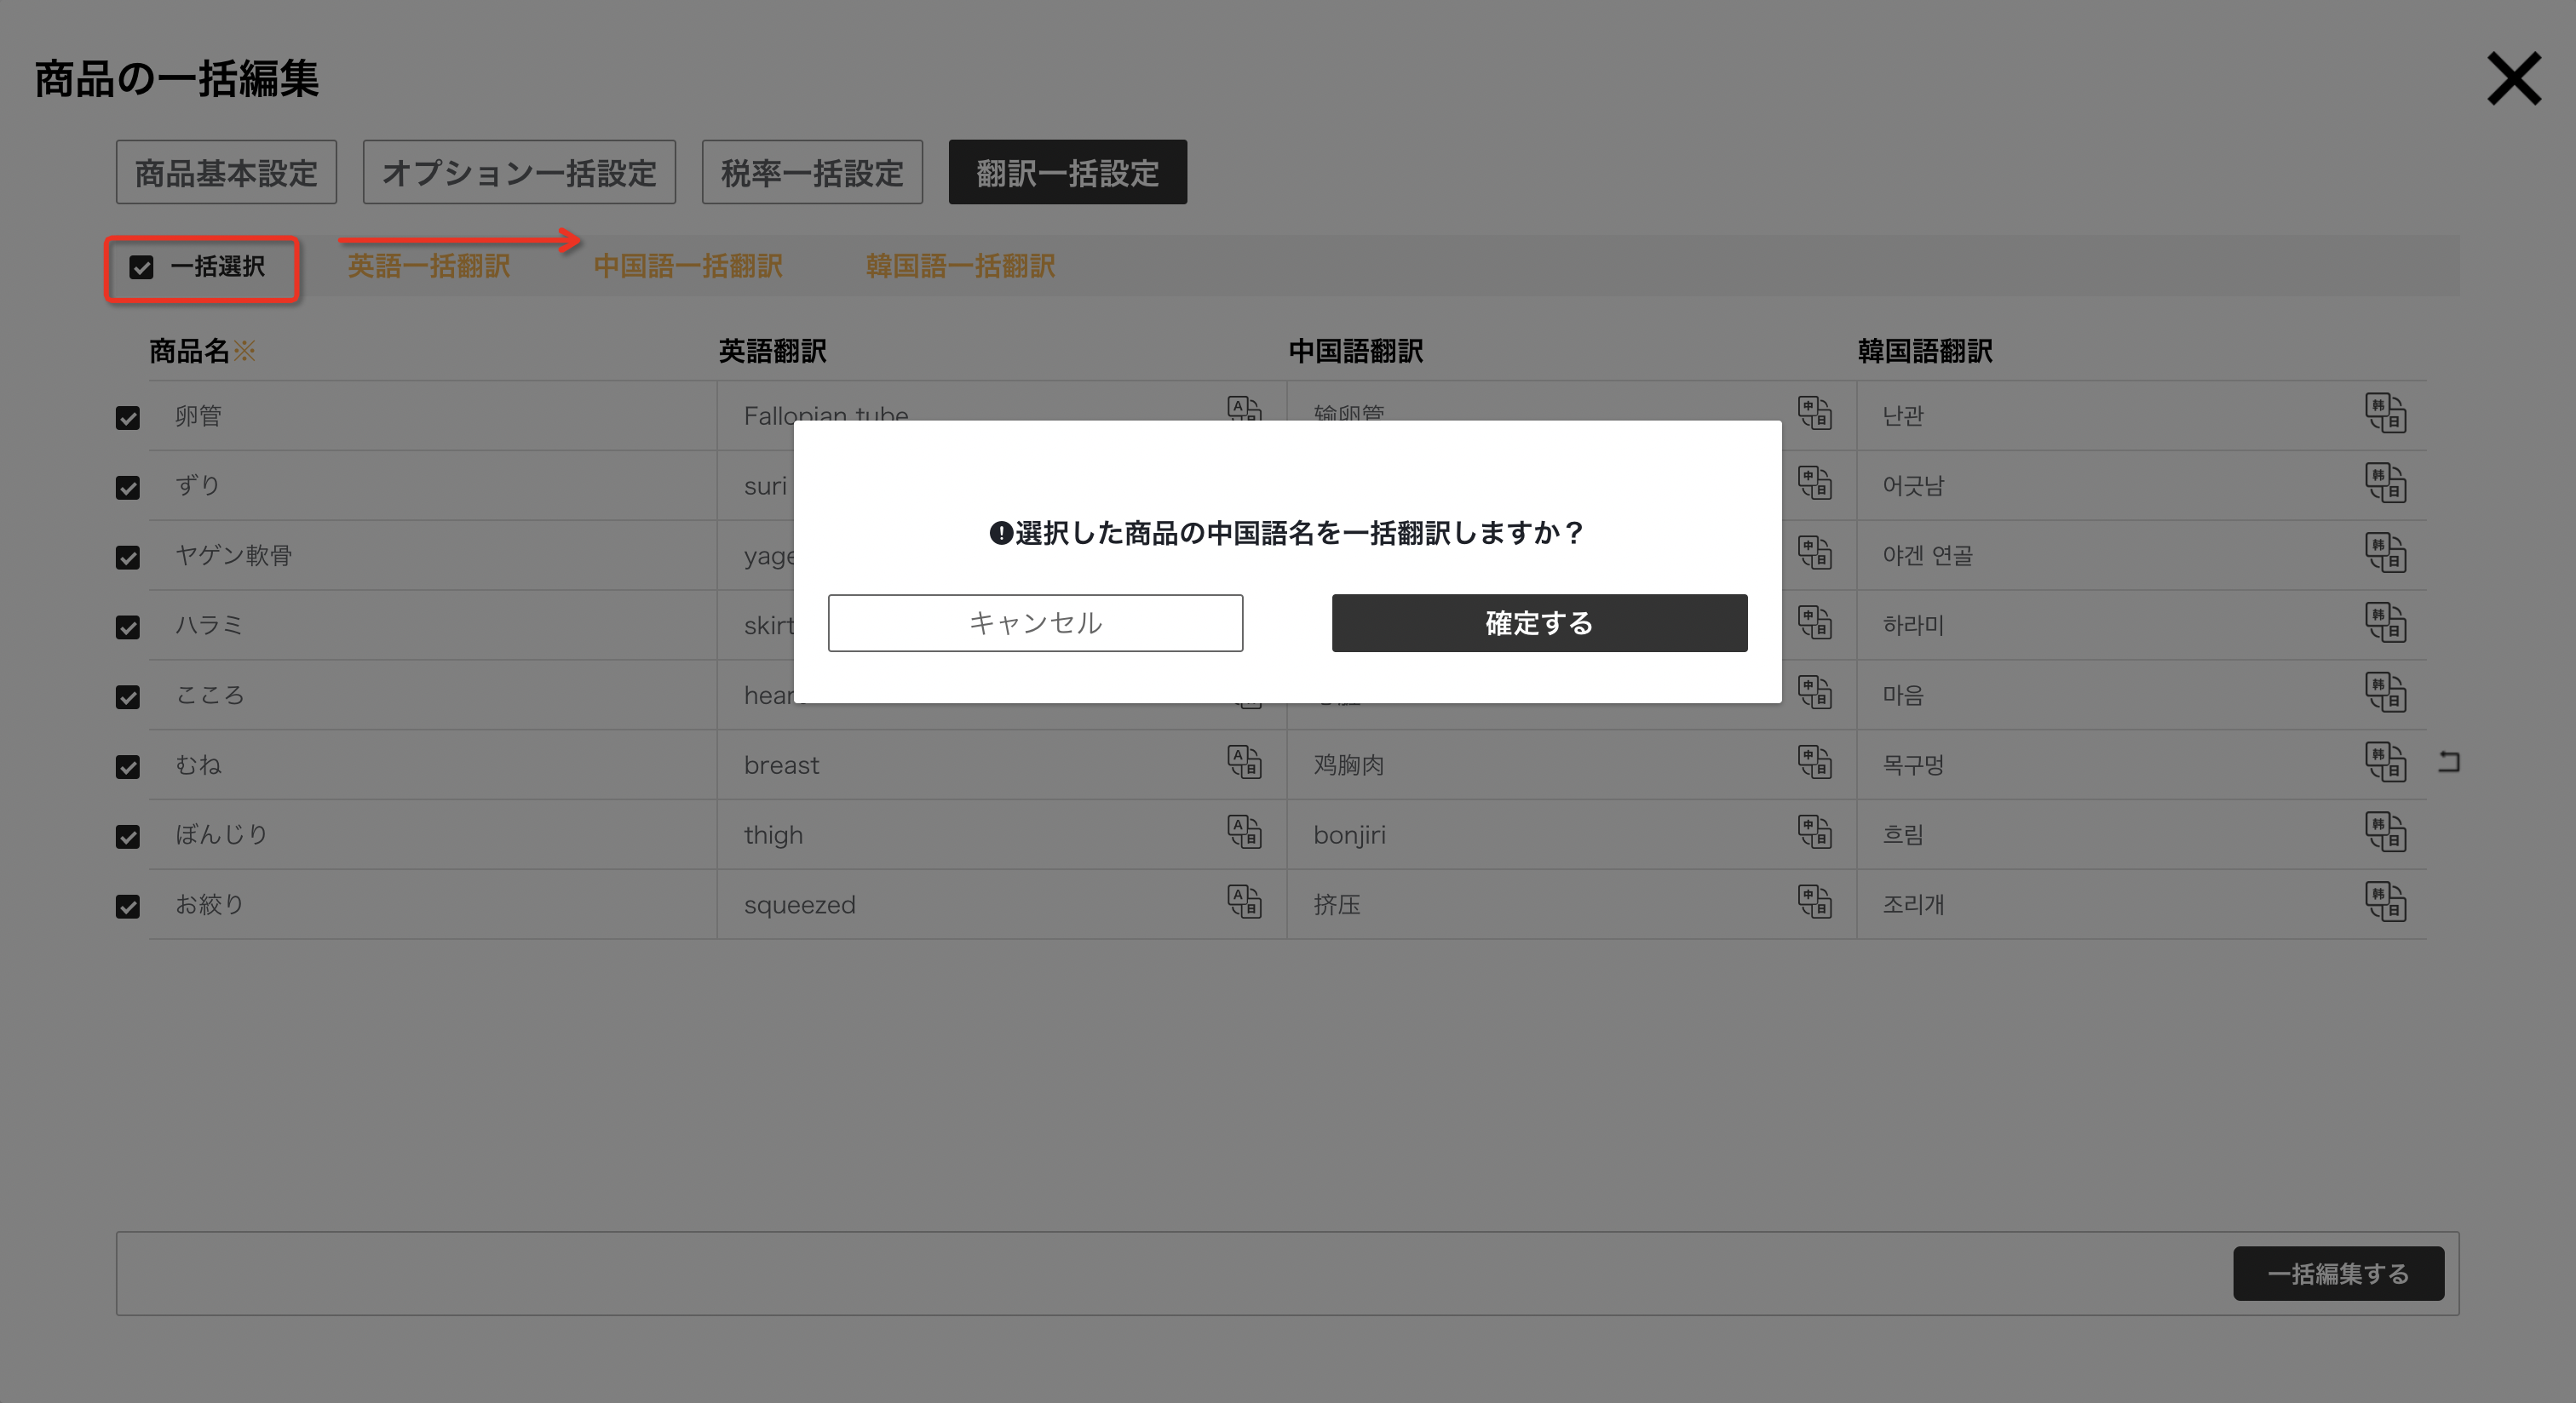Click Korean translate icon for 어긋남
This screenshot has width=2576, height=1403.
2385,483
